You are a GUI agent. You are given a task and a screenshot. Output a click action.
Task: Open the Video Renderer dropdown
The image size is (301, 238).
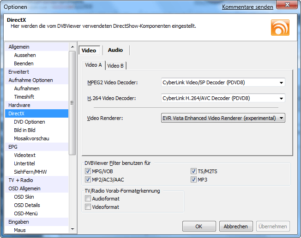[223, 118]
